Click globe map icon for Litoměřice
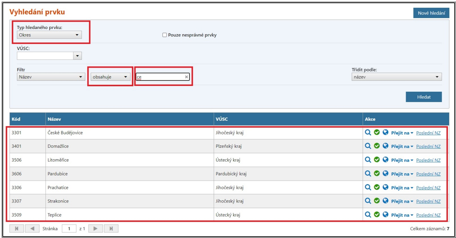This screenshot has height=238, width=456. [x=385, y=160]
